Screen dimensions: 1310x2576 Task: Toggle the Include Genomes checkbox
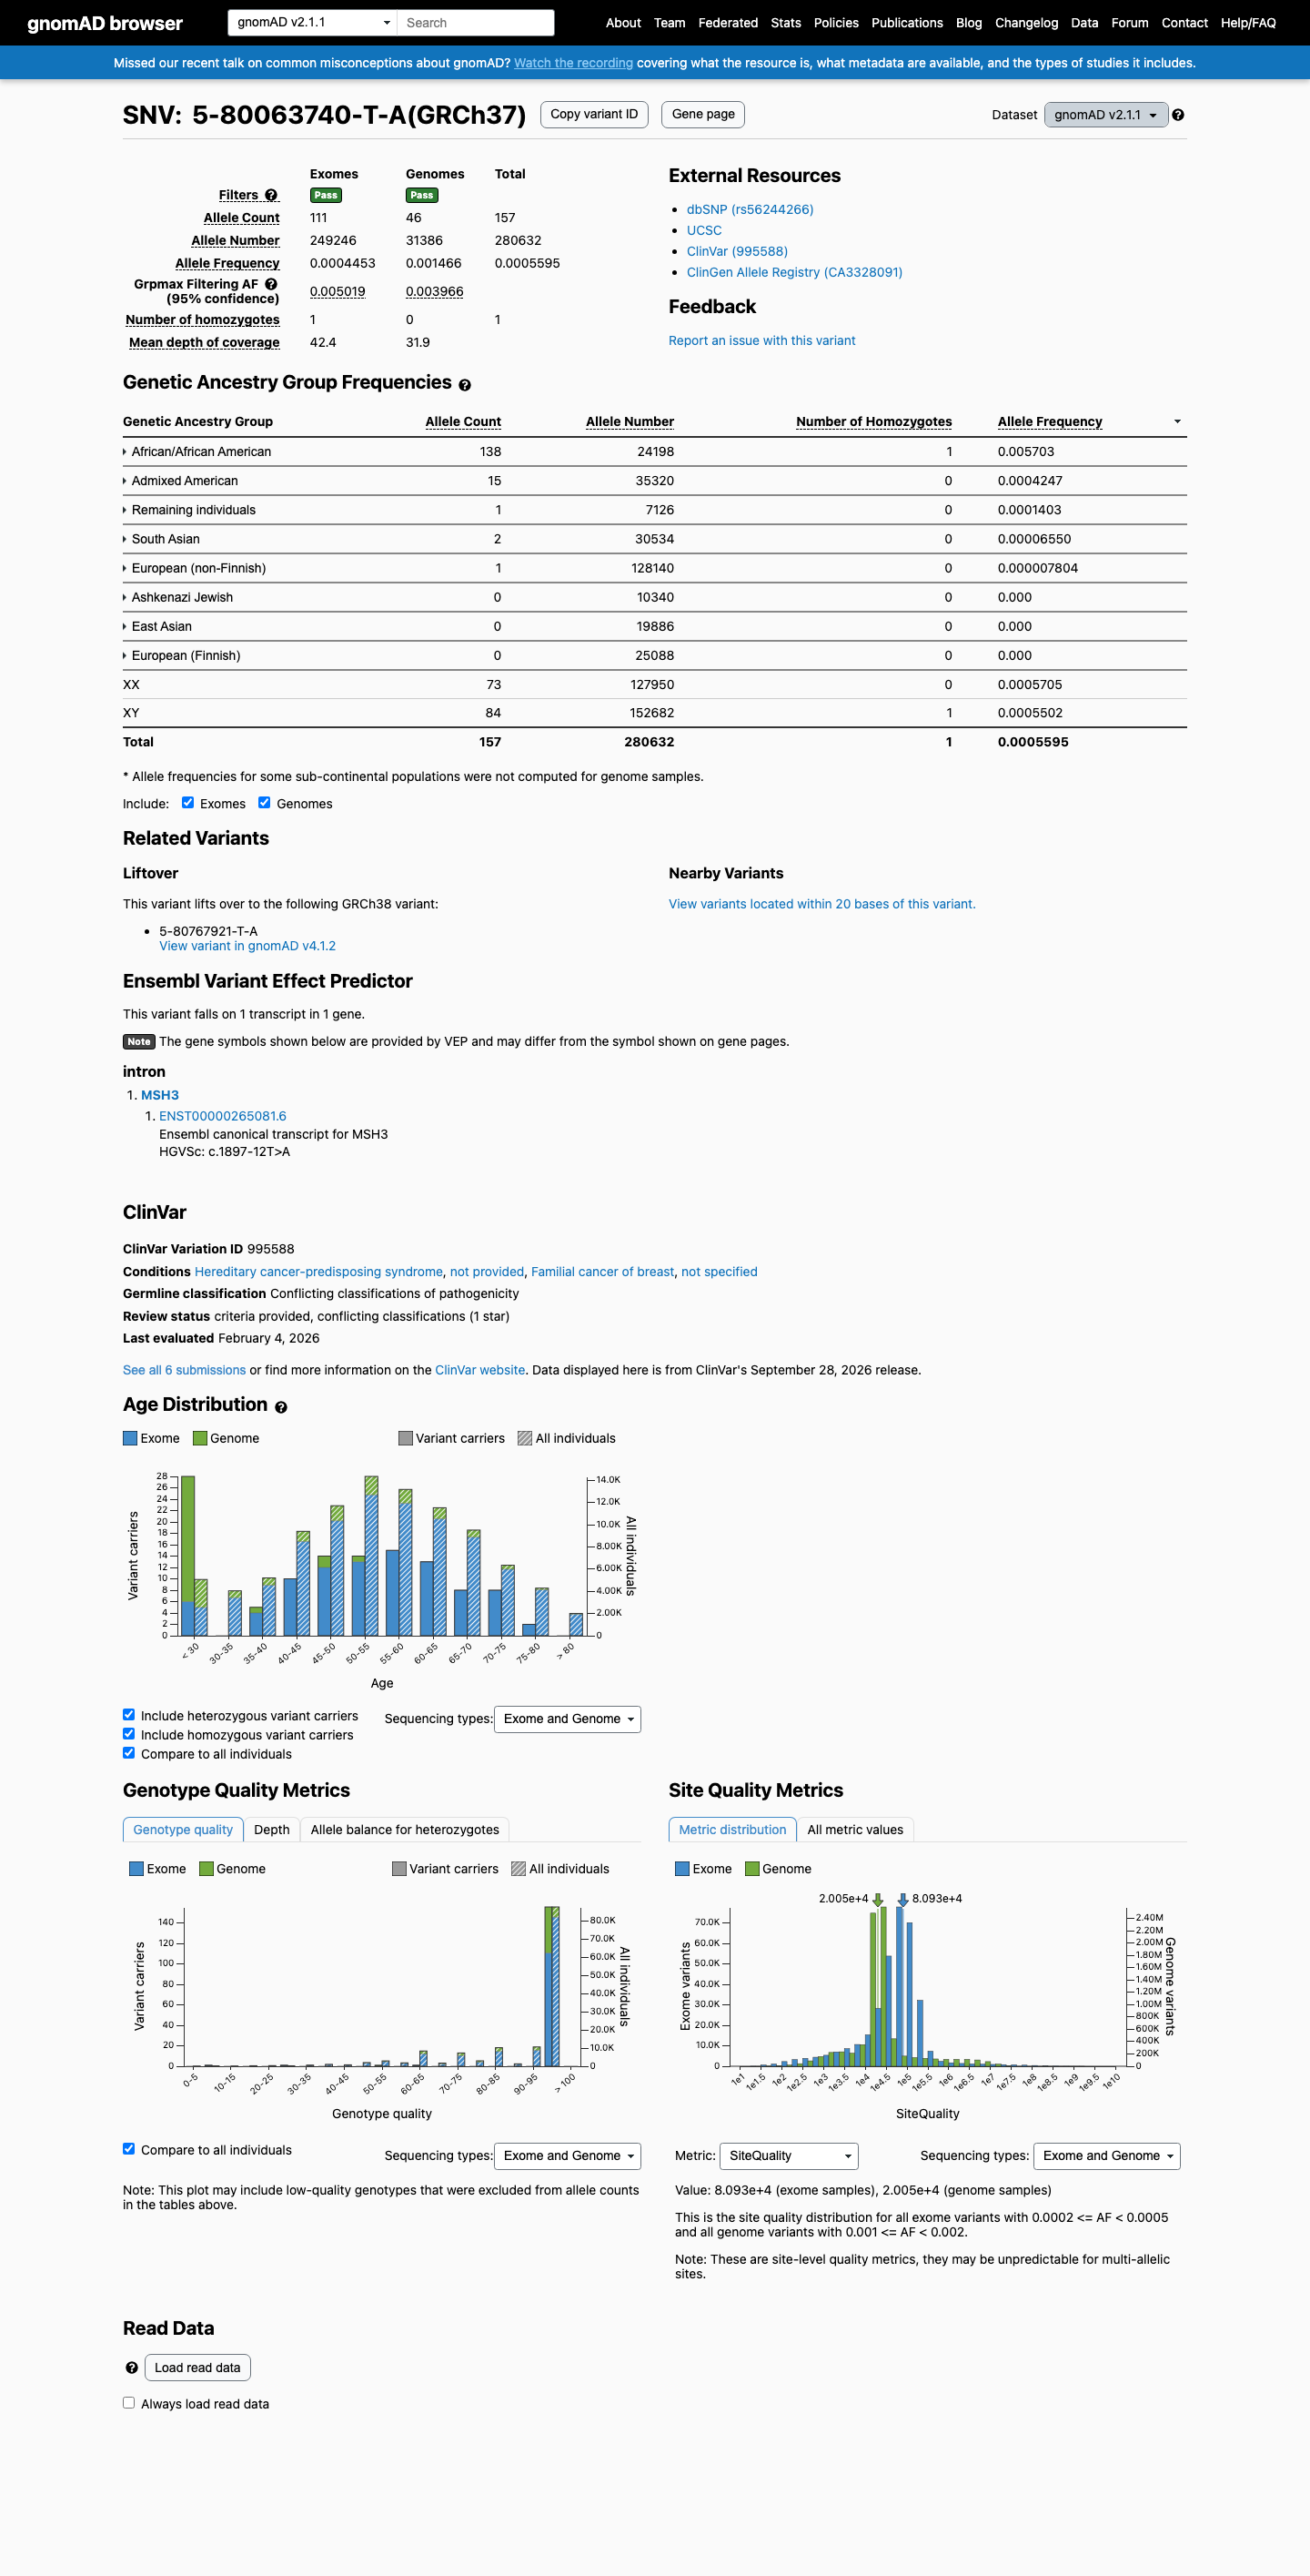265,802
